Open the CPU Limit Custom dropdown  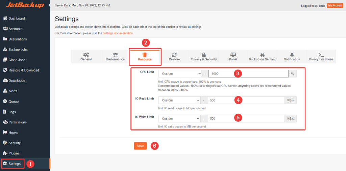point(180,74)
